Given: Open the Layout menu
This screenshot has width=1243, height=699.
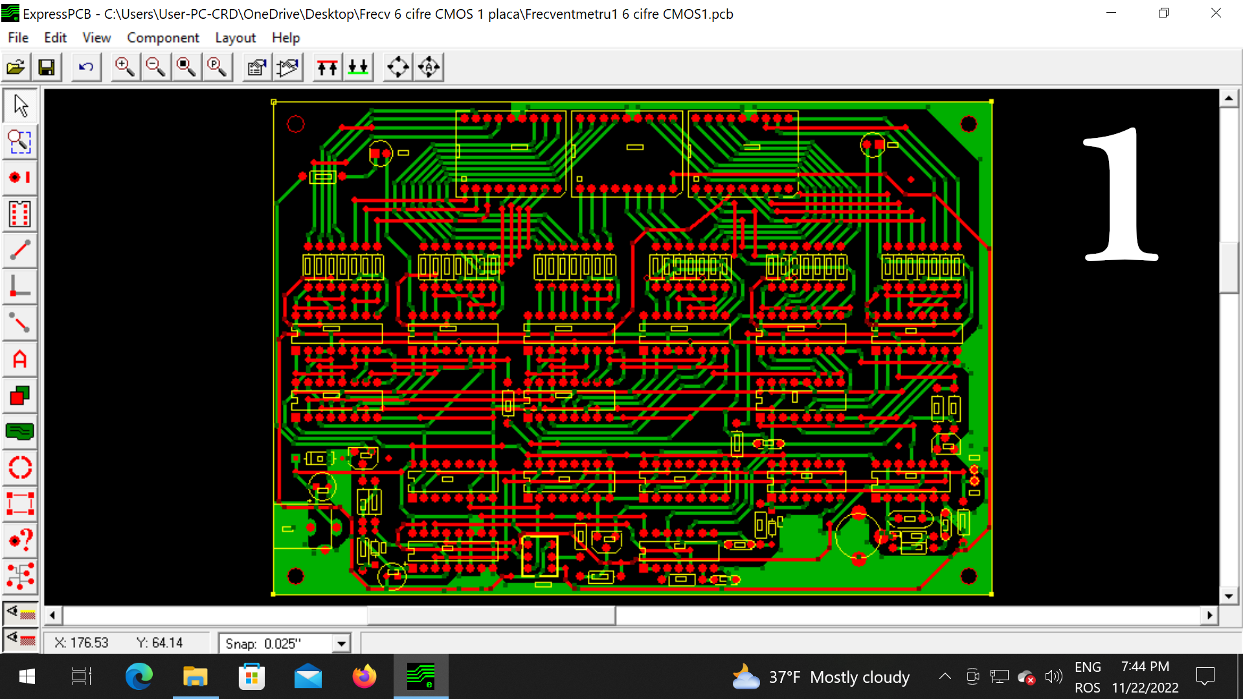Looking at the screenshot, I should [235, 38].
